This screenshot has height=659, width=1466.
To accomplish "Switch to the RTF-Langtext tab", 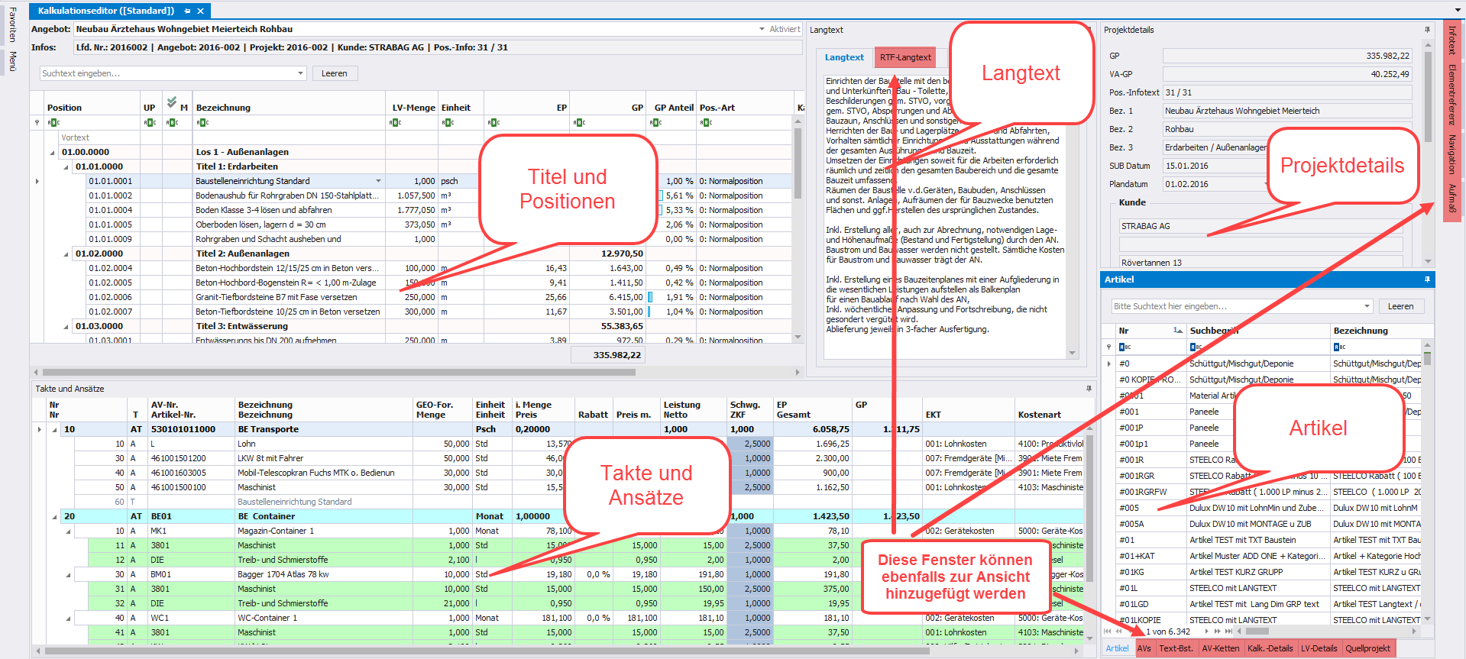I will coord(905,57).
